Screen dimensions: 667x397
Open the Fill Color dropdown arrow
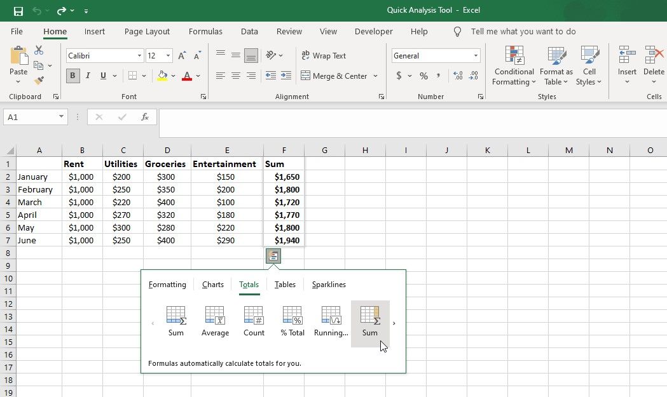pyautogui.click(x=172, y=76)
